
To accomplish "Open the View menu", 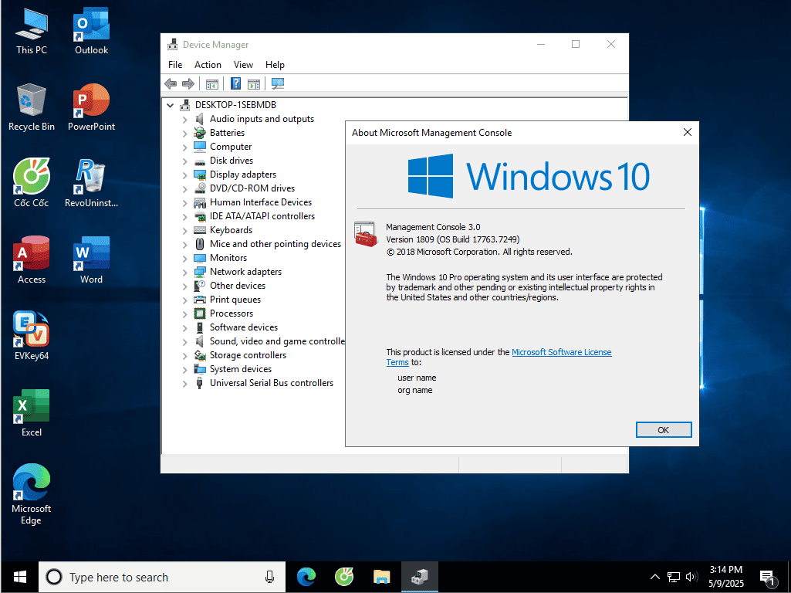I will [x=243, y=65].
